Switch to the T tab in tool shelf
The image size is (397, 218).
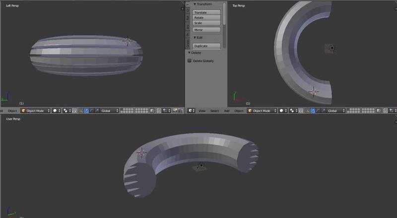click(188, 4)
